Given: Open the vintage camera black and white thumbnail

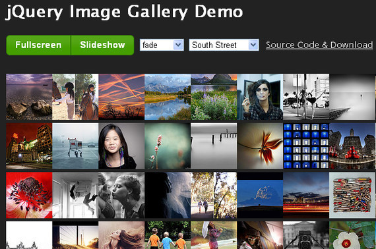Looking at the screenshot, I should click(x=306, y=235).
